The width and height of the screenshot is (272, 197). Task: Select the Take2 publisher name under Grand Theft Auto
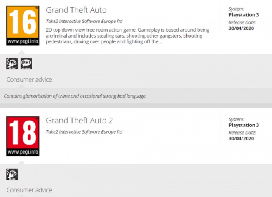coord(84,22)
